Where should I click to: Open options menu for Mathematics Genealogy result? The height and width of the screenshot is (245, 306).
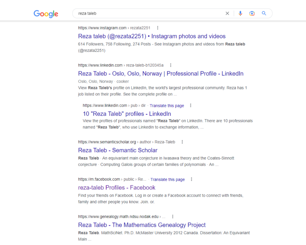[x=173, y=216]
